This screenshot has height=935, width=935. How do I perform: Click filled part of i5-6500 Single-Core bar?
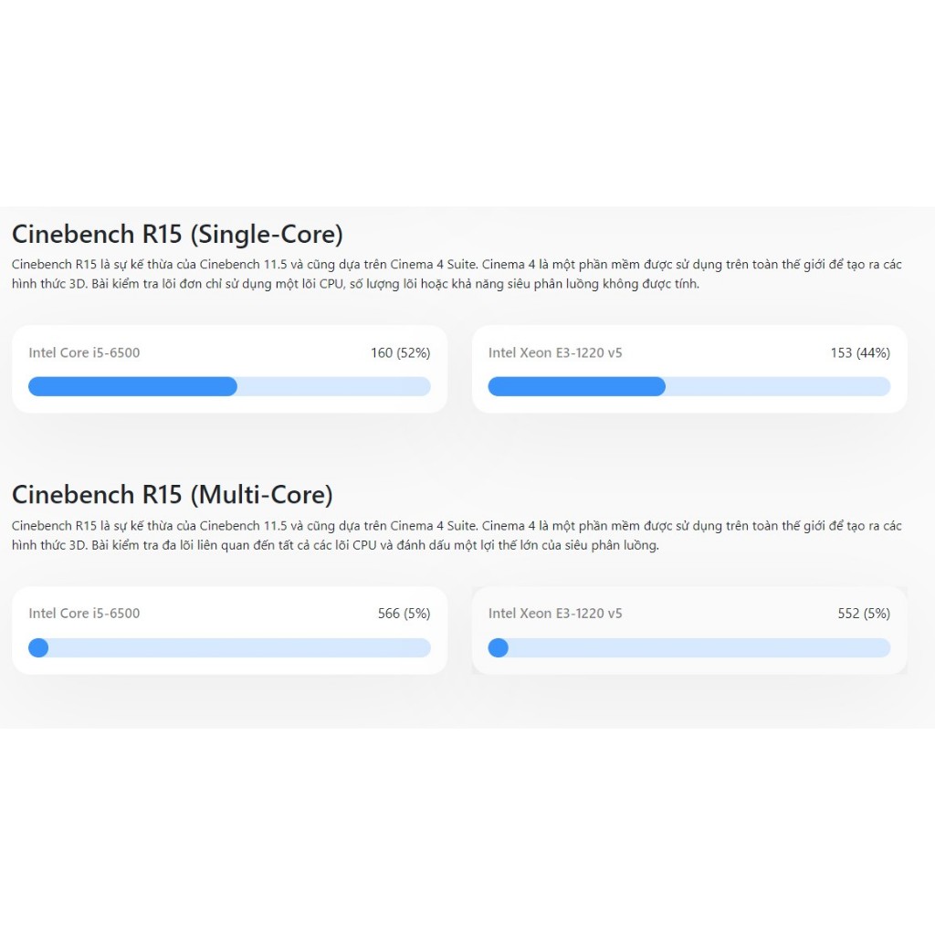pos(132,386)
